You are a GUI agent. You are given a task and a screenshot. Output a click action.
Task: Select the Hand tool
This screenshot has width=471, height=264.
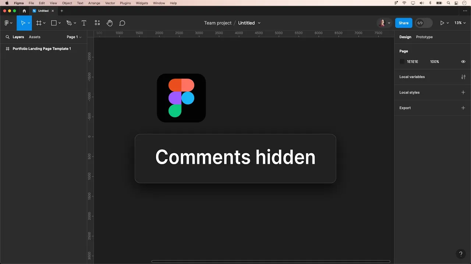[110, 23]
